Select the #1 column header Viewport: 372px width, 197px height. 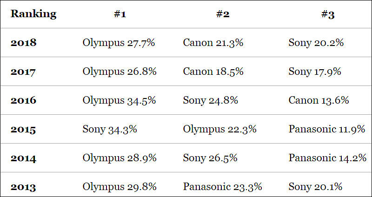[x=120, y=14]
